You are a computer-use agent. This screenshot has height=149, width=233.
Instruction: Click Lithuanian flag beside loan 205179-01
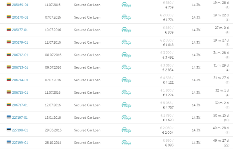[x=9, y=42]
